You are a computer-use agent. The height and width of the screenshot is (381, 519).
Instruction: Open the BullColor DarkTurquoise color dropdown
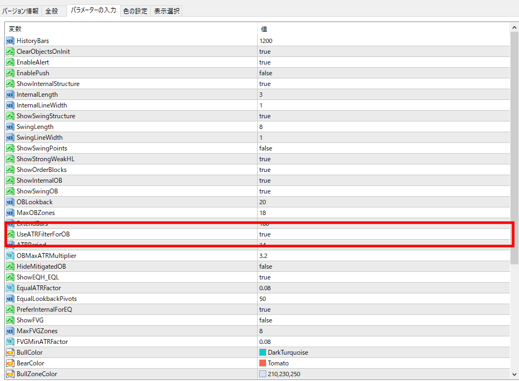[288, 353]
